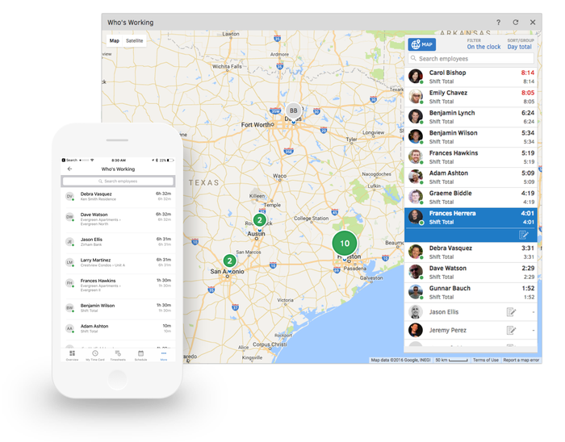Tap the My Time Card tab on phone
This screenshot has width=565, height=442.
(x=94, y=355)
